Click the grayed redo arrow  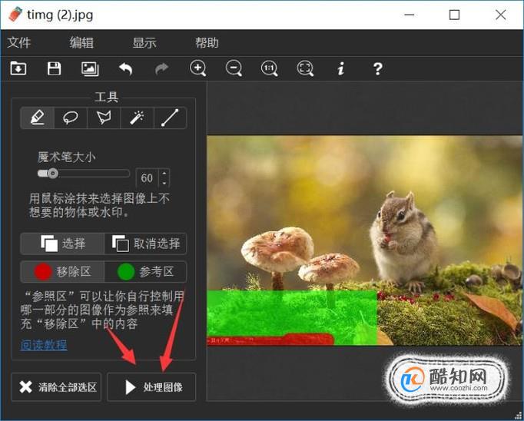pos(162,69)
